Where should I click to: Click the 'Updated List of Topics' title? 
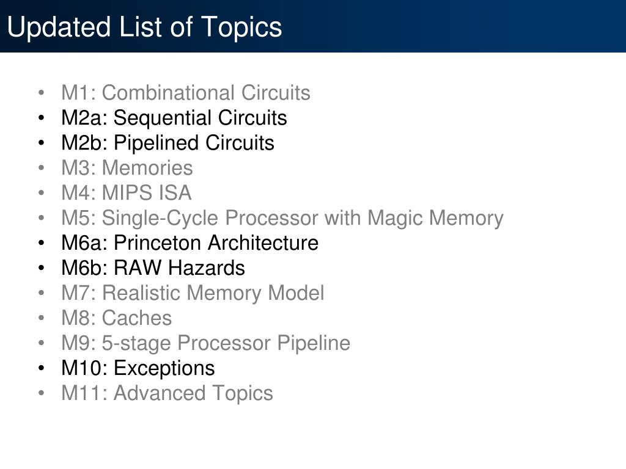pyautogui.click(x=144, y=27)
